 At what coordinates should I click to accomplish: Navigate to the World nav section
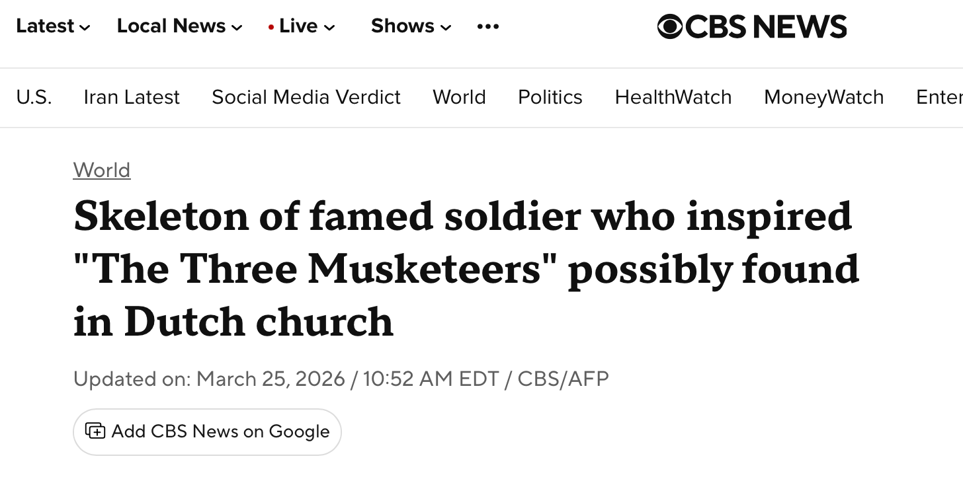(459, 97)
